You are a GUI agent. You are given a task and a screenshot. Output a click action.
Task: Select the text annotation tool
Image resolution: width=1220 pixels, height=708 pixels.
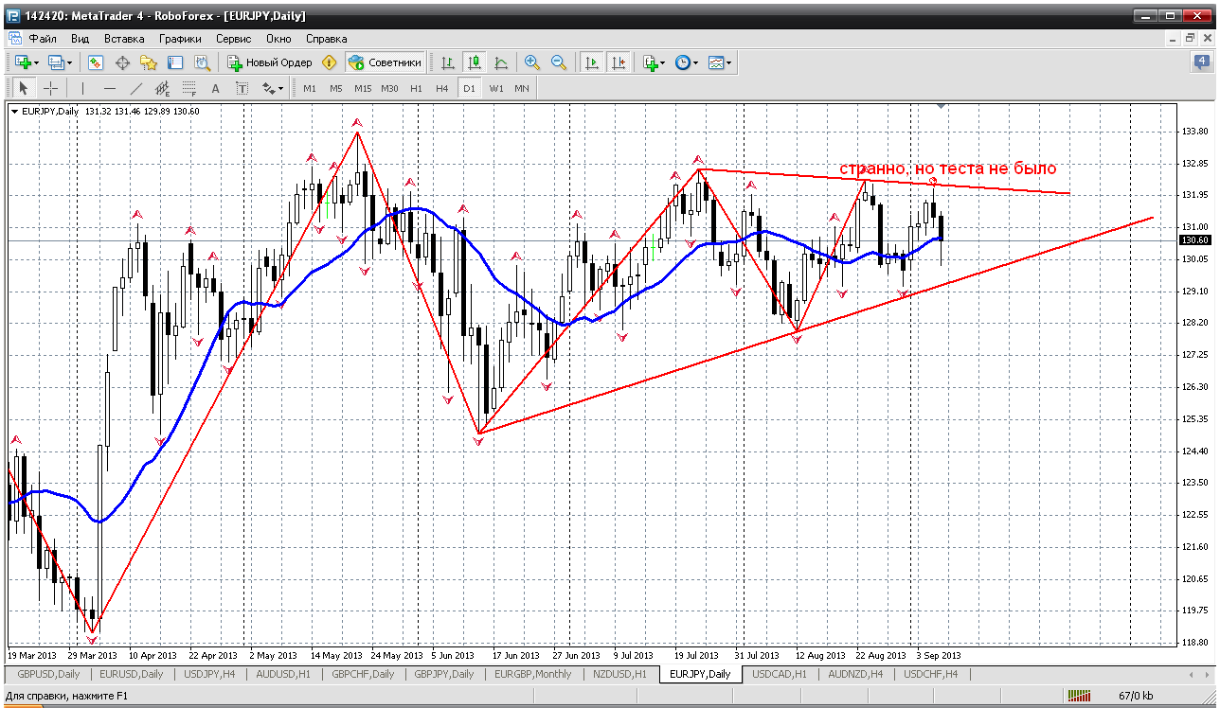tap(216, 88)
